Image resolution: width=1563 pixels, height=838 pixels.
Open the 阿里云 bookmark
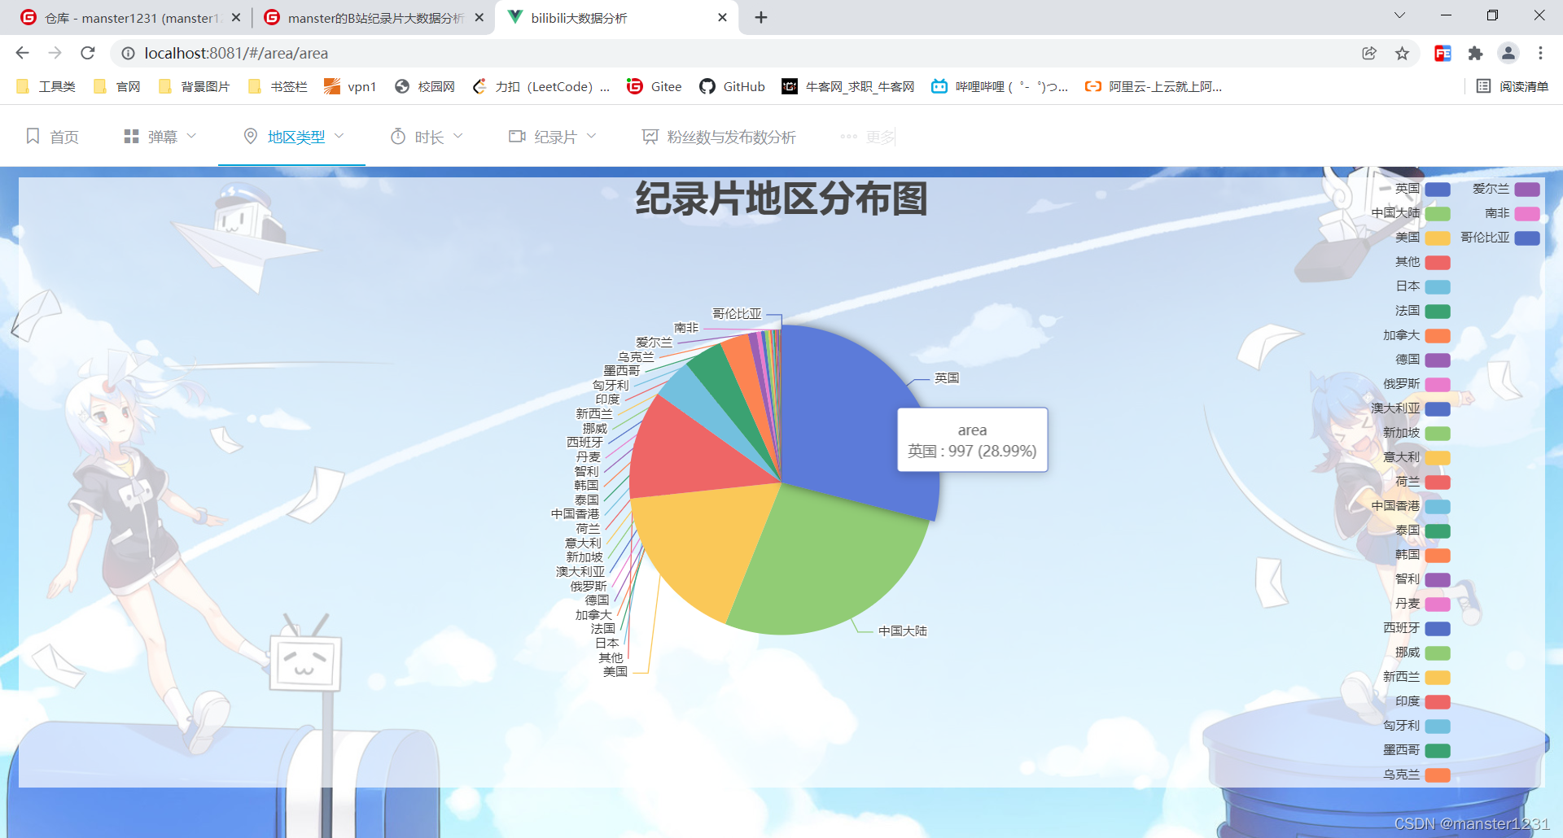pyautogui.click(x=1154, y=86)
